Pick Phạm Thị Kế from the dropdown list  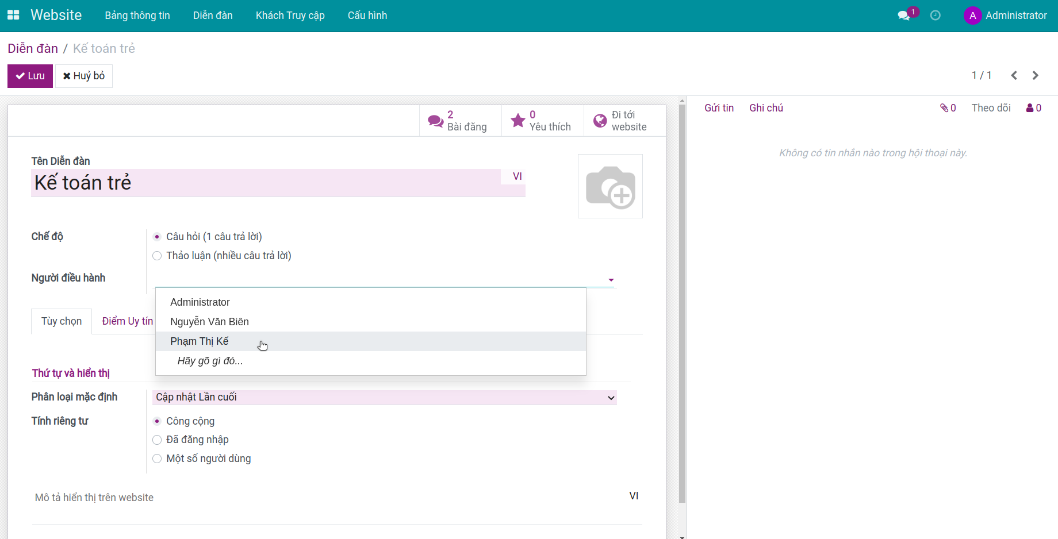[200, 341]
